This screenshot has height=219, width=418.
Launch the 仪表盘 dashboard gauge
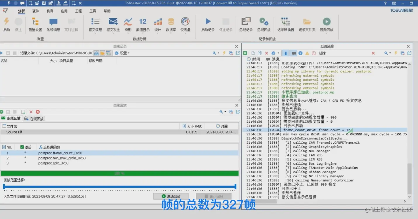(185, 24)
